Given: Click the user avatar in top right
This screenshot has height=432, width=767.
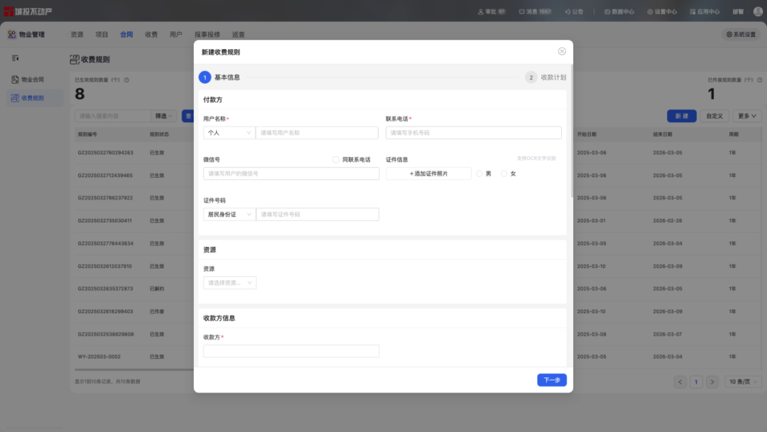Looking at the screenshot, I should pyautogui.click(x=757, y=11).
